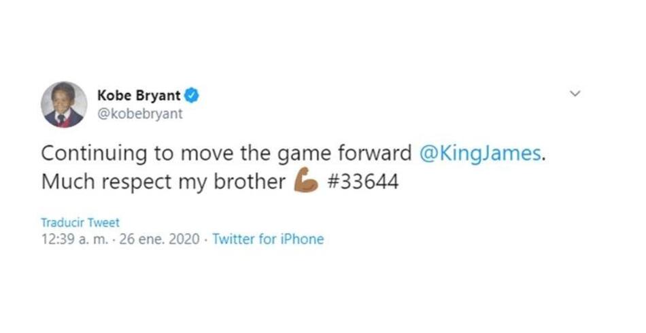Click the word "move" in the tweet
The height and width of the screenshot is (333, 646).
click(x=203, y=153)
